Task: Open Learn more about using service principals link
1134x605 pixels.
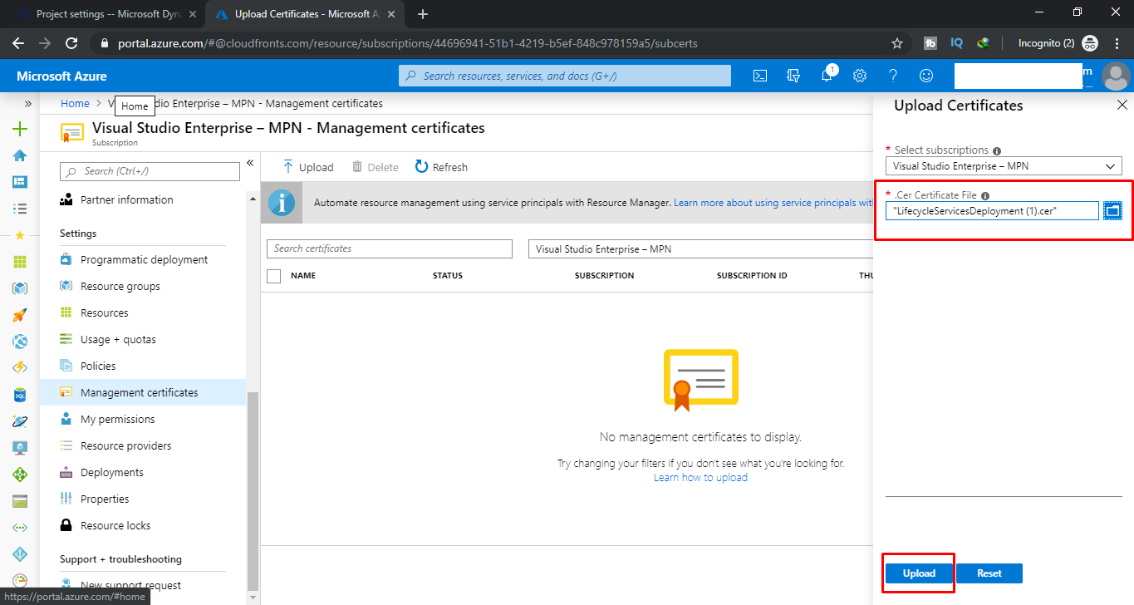Action: pos(773,203)
